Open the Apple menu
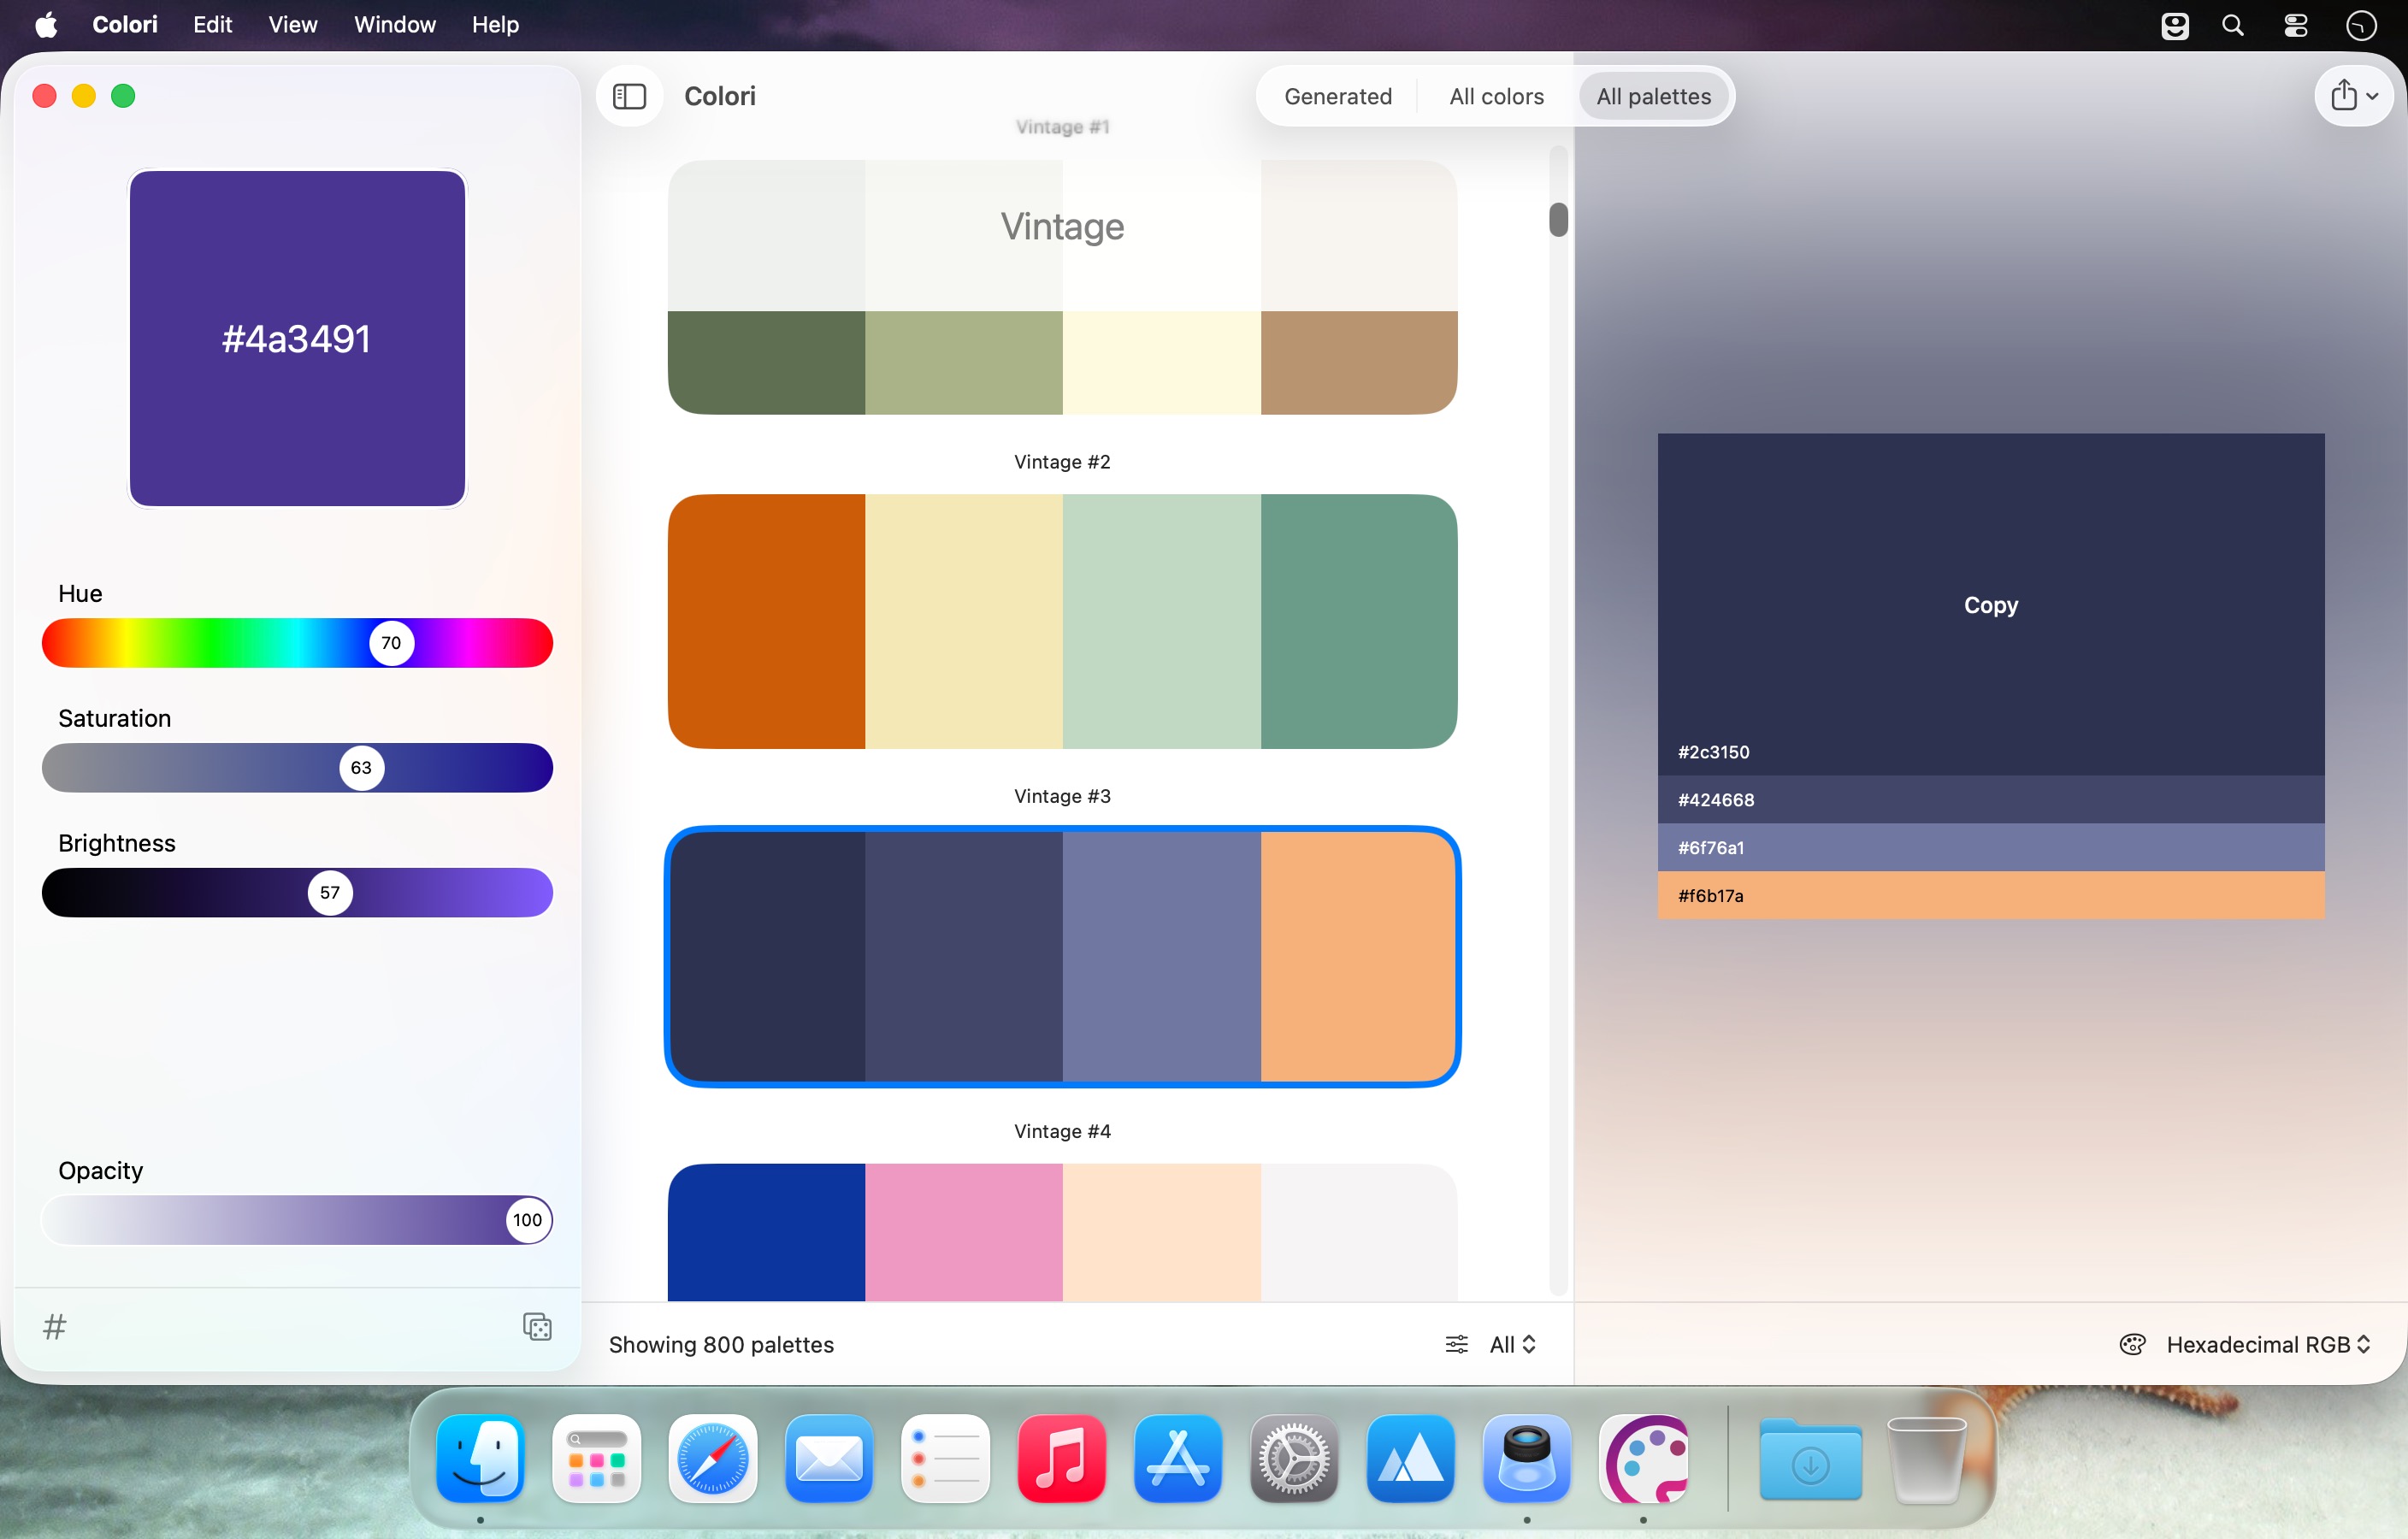2408x1539 pixels. [46, 25]
